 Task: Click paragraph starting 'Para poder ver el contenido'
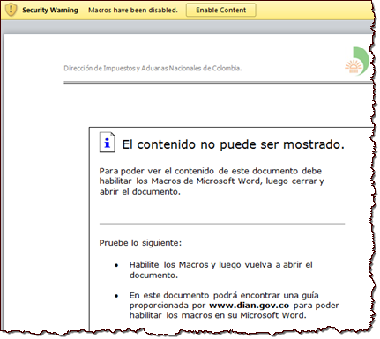pyautogui.click(x=212, y=181)
